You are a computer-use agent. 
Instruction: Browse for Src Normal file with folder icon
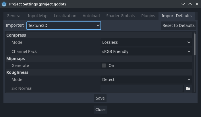point(188,88)
